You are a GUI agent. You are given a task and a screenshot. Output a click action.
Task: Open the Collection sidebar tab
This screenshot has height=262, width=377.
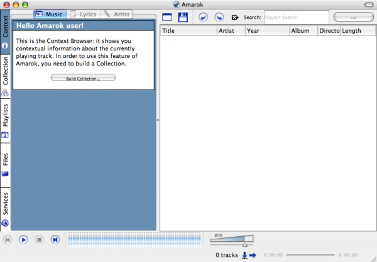pos(5,77)
